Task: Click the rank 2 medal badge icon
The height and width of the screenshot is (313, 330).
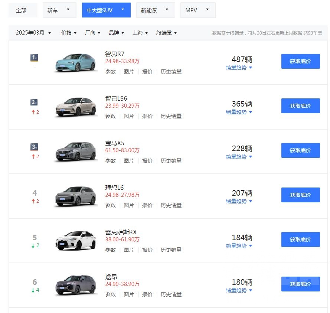Action: pyautogui.click(x=35, y=102)
